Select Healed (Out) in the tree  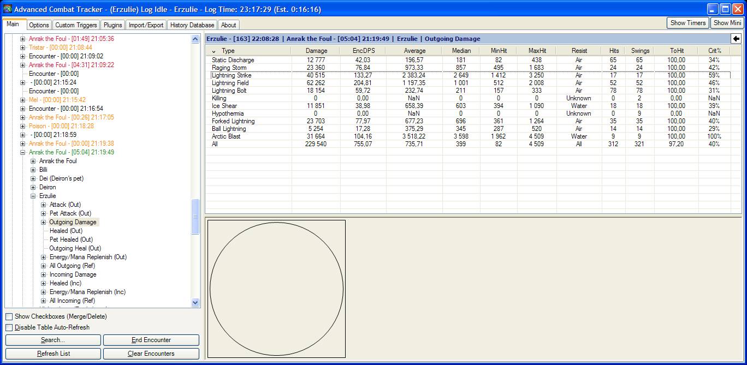pyautogui.click(x=66, y=231)
